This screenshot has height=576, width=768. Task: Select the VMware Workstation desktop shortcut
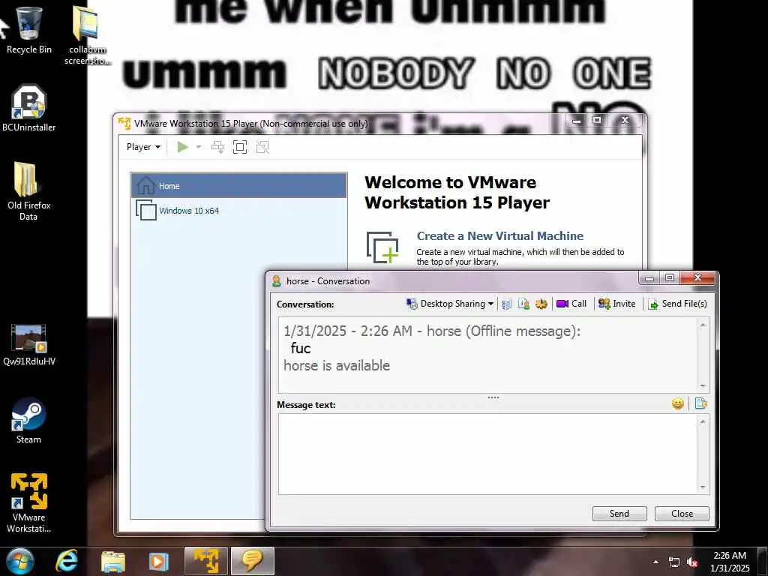pyautogui.click(x=29, y=502)
